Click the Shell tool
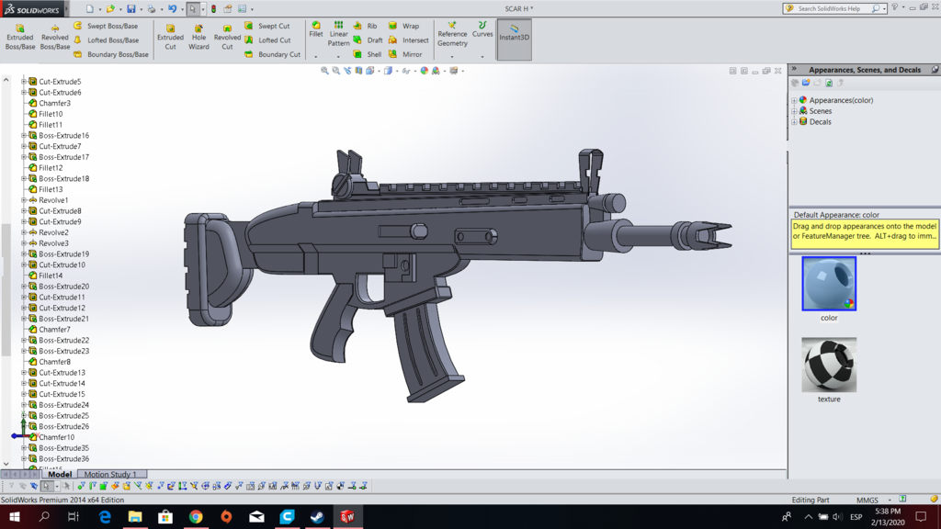This screenshot has height=529, width=941. pyautogui.click(x=368, y=54)
